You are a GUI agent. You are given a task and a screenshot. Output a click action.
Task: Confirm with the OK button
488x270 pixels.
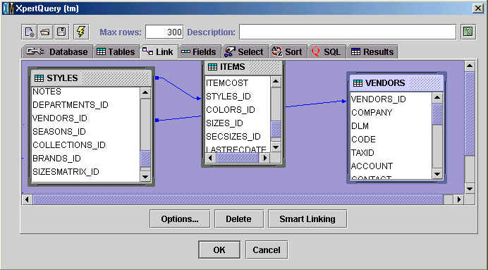pyautogui.click(x=219, y=250)
